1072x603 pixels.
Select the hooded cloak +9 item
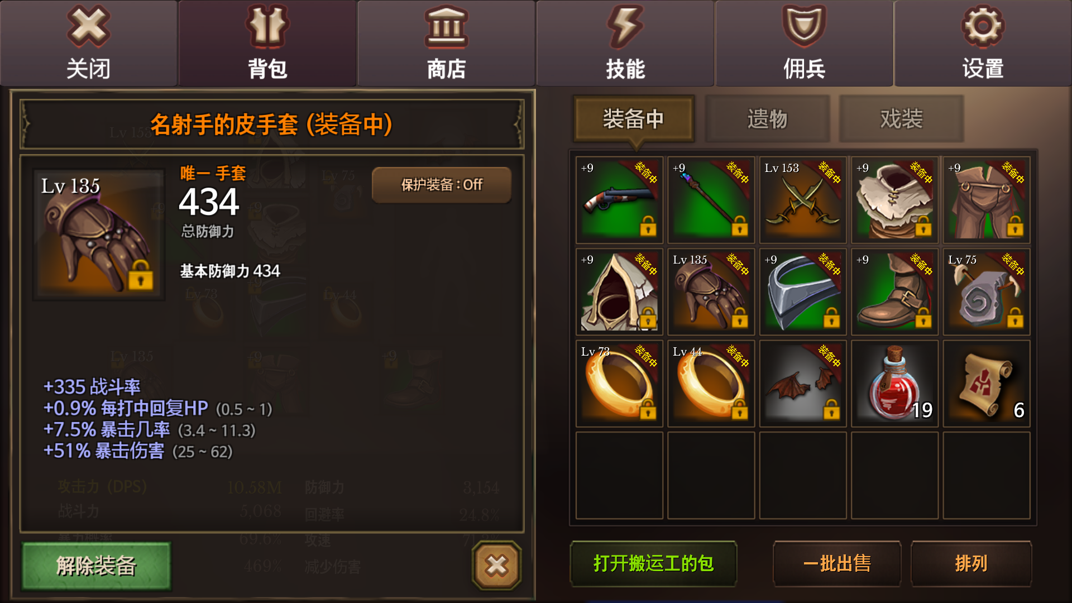[x=619, y=291]
